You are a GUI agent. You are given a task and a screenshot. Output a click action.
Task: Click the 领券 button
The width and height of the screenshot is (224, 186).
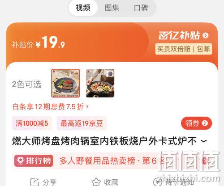196,123
